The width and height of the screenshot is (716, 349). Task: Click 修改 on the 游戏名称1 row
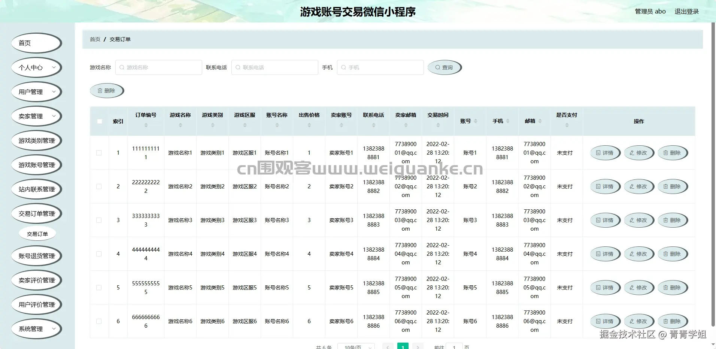[x=639, y=153]
